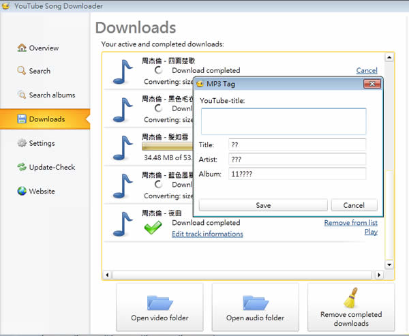Viewport: 409px width, 336px height.
Task: Click music note icon for 藍色風暴 download
Action: pos(123,186)
